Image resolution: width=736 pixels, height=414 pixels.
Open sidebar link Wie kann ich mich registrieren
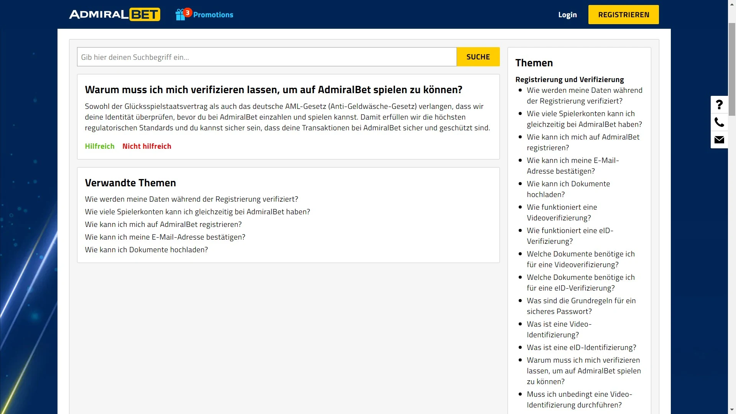pos(583,142)
